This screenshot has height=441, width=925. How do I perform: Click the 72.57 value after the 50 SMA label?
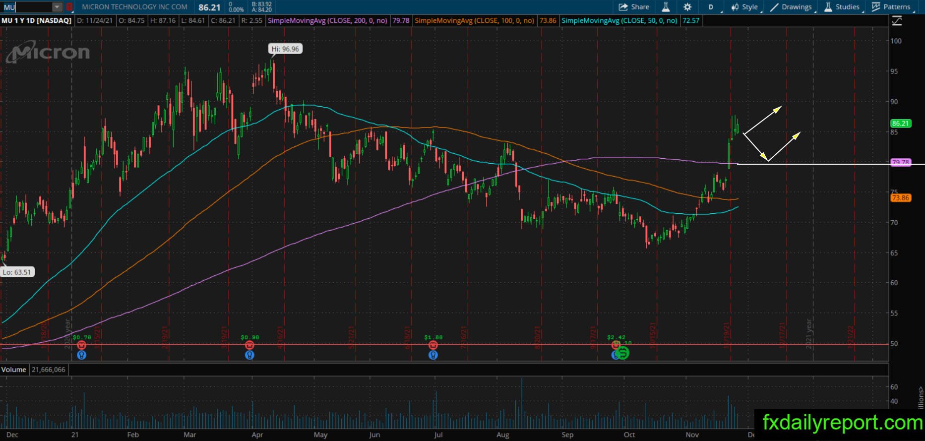(690, 21)
